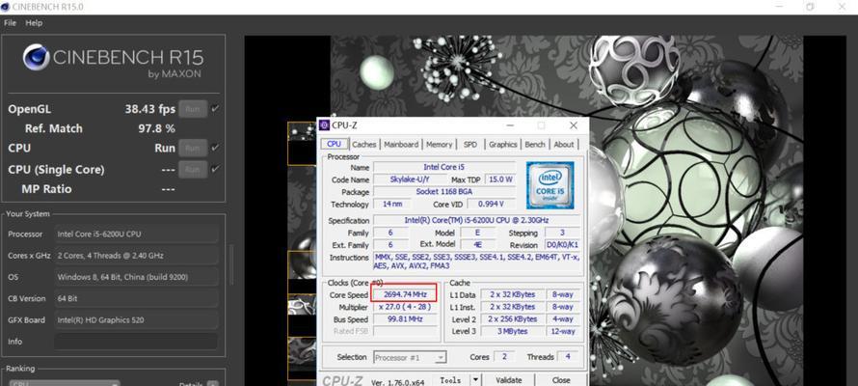Viewport: 858px width, 386px height.
Task: Click the Core Speed value 2694.74 MHz
Action: pos(404,294)
